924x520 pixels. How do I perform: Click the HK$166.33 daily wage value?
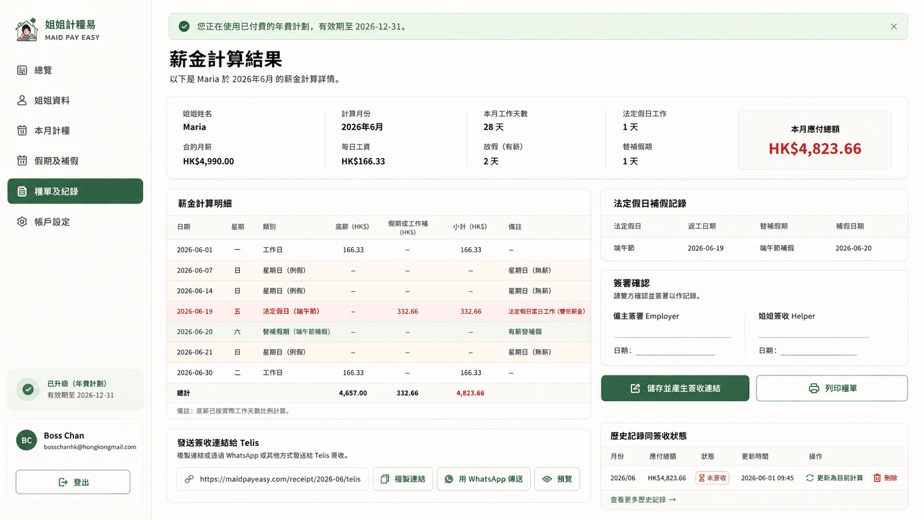[363, 161]
